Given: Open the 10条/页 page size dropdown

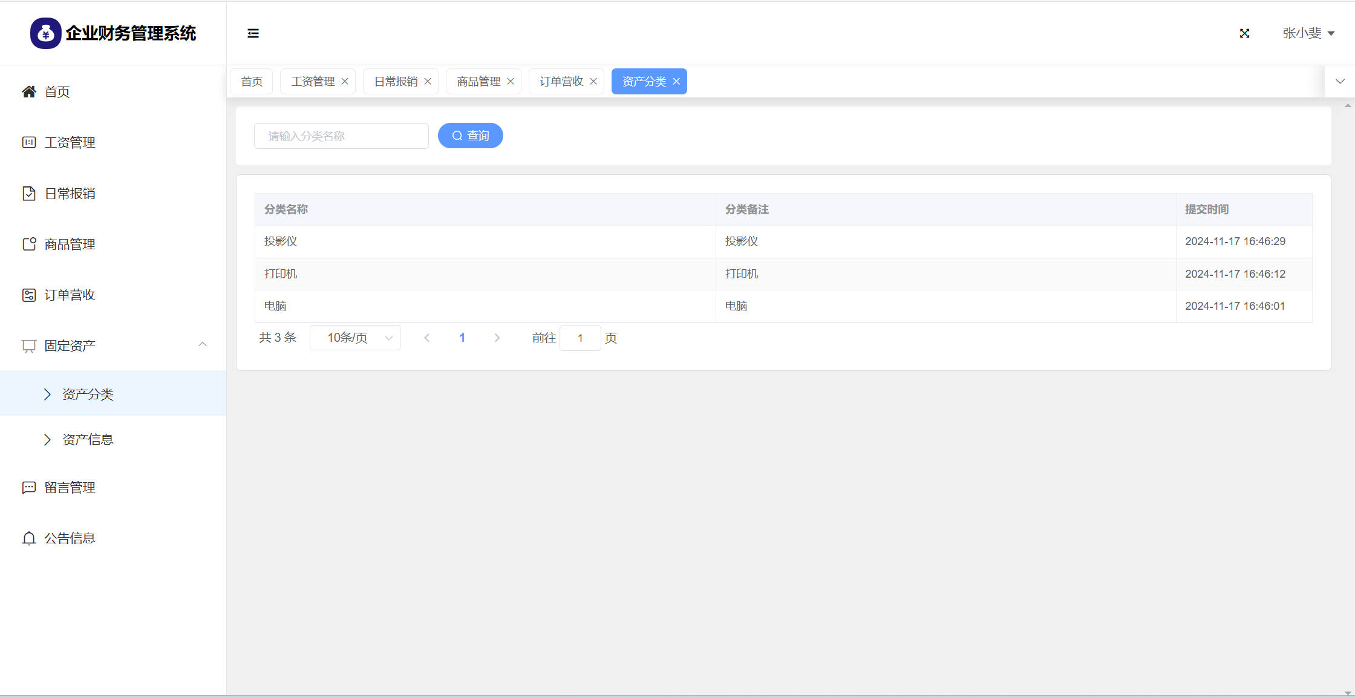Looking at the screenshot, I should (x=355, y=338).
